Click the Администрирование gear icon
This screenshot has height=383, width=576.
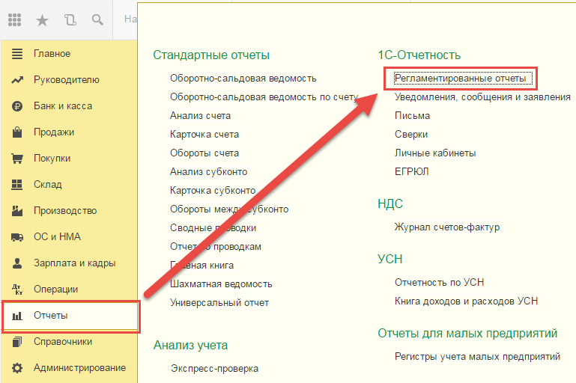[x=17, y=368]
